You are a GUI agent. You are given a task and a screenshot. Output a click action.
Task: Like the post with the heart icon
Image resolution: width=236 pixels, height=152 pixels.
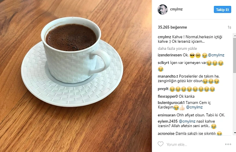(x=161, y=144)
